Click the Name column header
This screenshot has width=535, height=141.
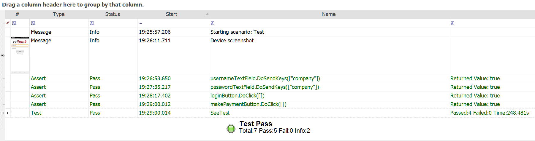[329, 14]
